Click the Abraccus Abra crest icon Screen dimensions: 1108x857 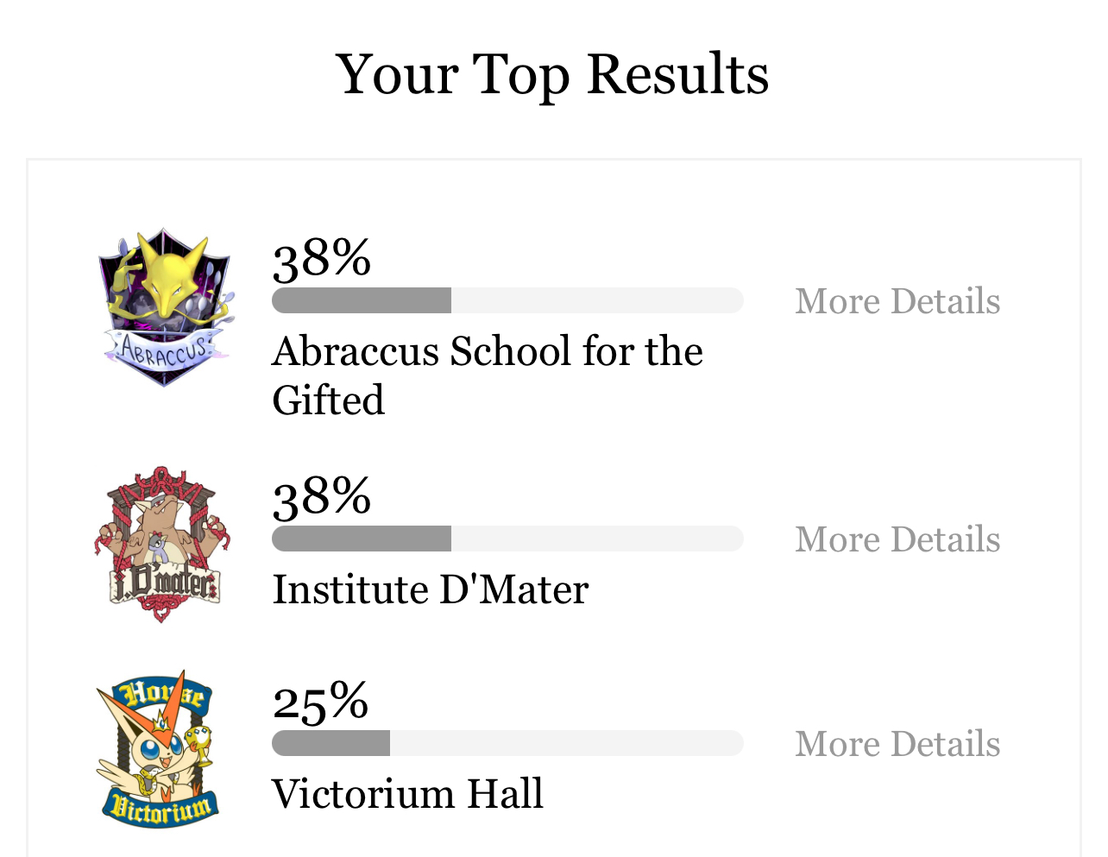pos(165,307)
